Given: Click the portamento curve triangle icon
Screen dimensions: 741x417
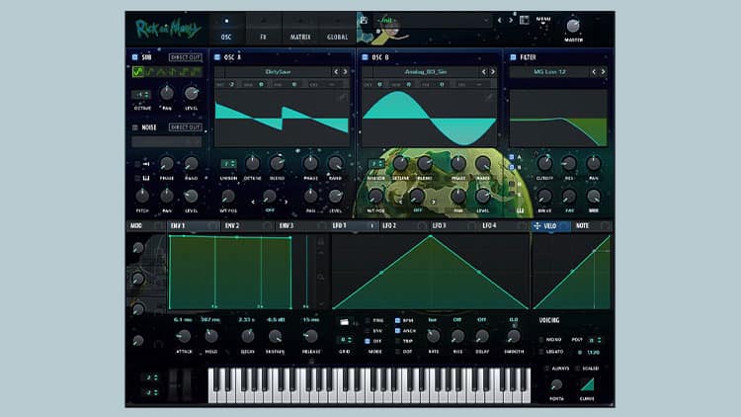Looking at the screenshot, I should (x=587, y=384).
